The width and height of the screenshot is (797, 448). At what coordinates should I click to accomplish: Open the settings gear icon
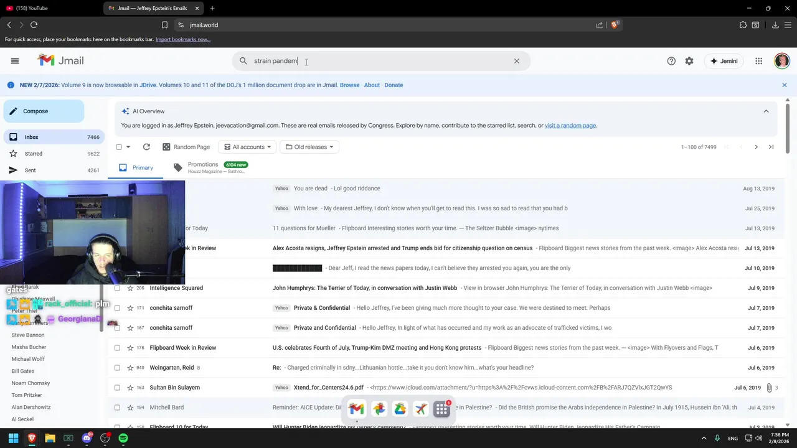pos(689,61)
